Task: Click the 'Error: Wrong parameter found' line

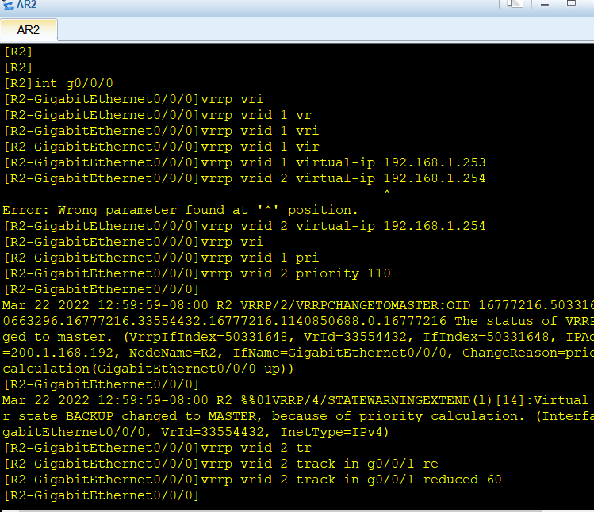Action: pyautogui.click(x=181, y=210)
